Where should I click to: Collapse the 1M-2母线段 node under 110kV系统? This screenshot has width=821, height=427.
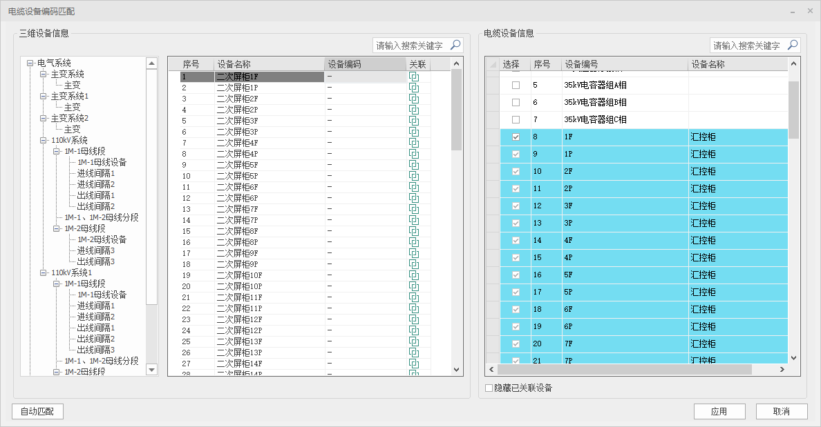57,228
